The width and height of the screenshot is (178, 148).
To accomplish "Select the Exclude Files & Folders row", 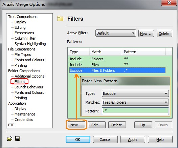I will 117,70.
